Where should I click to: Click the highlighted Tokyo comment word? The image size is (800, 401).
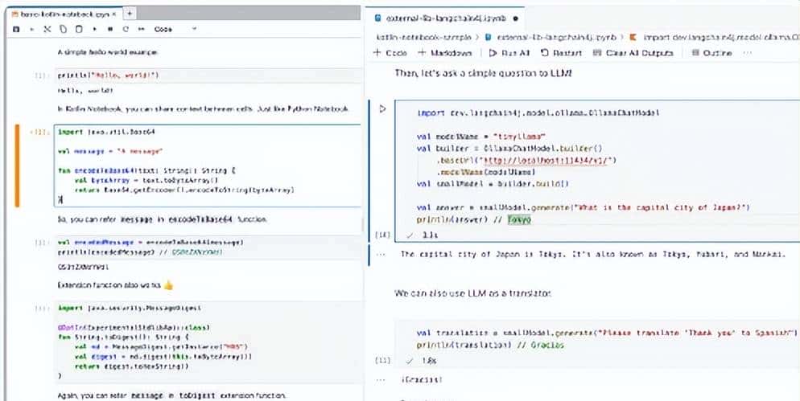(x=519, y=219)
